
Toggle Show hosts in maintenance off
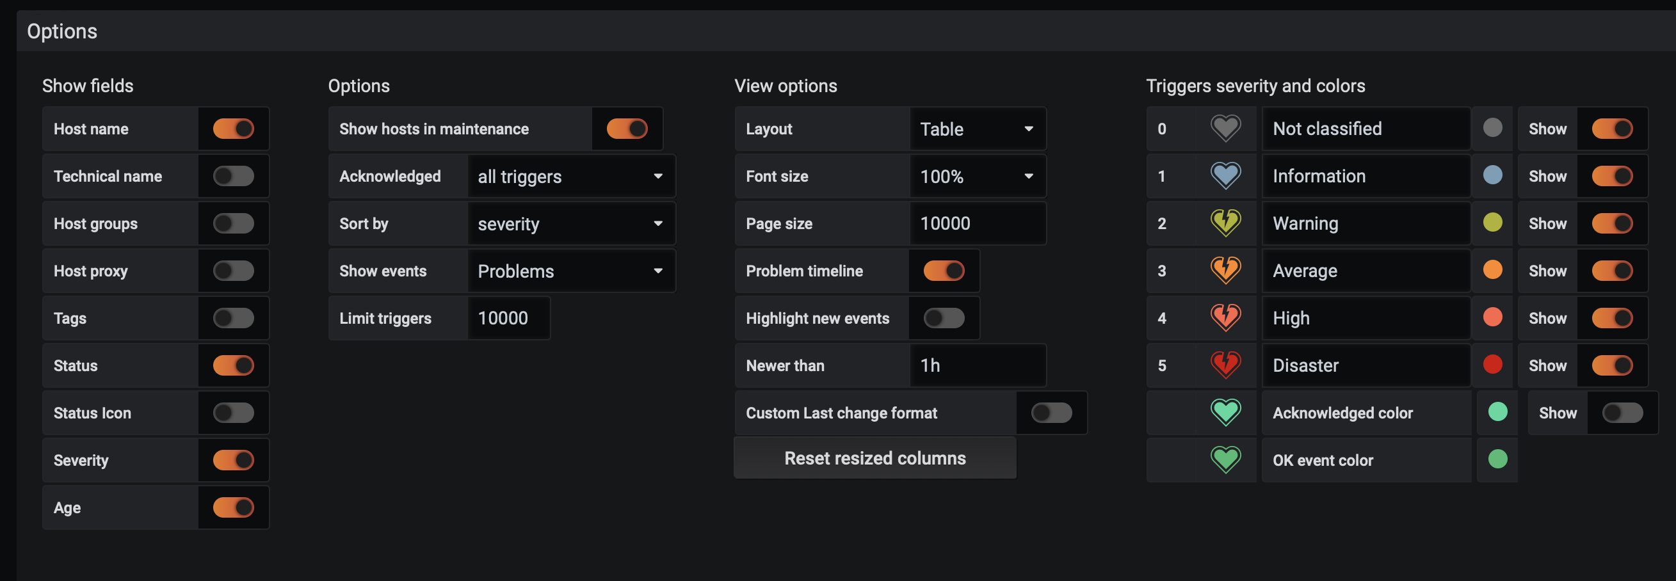click(x=627, y=129)
